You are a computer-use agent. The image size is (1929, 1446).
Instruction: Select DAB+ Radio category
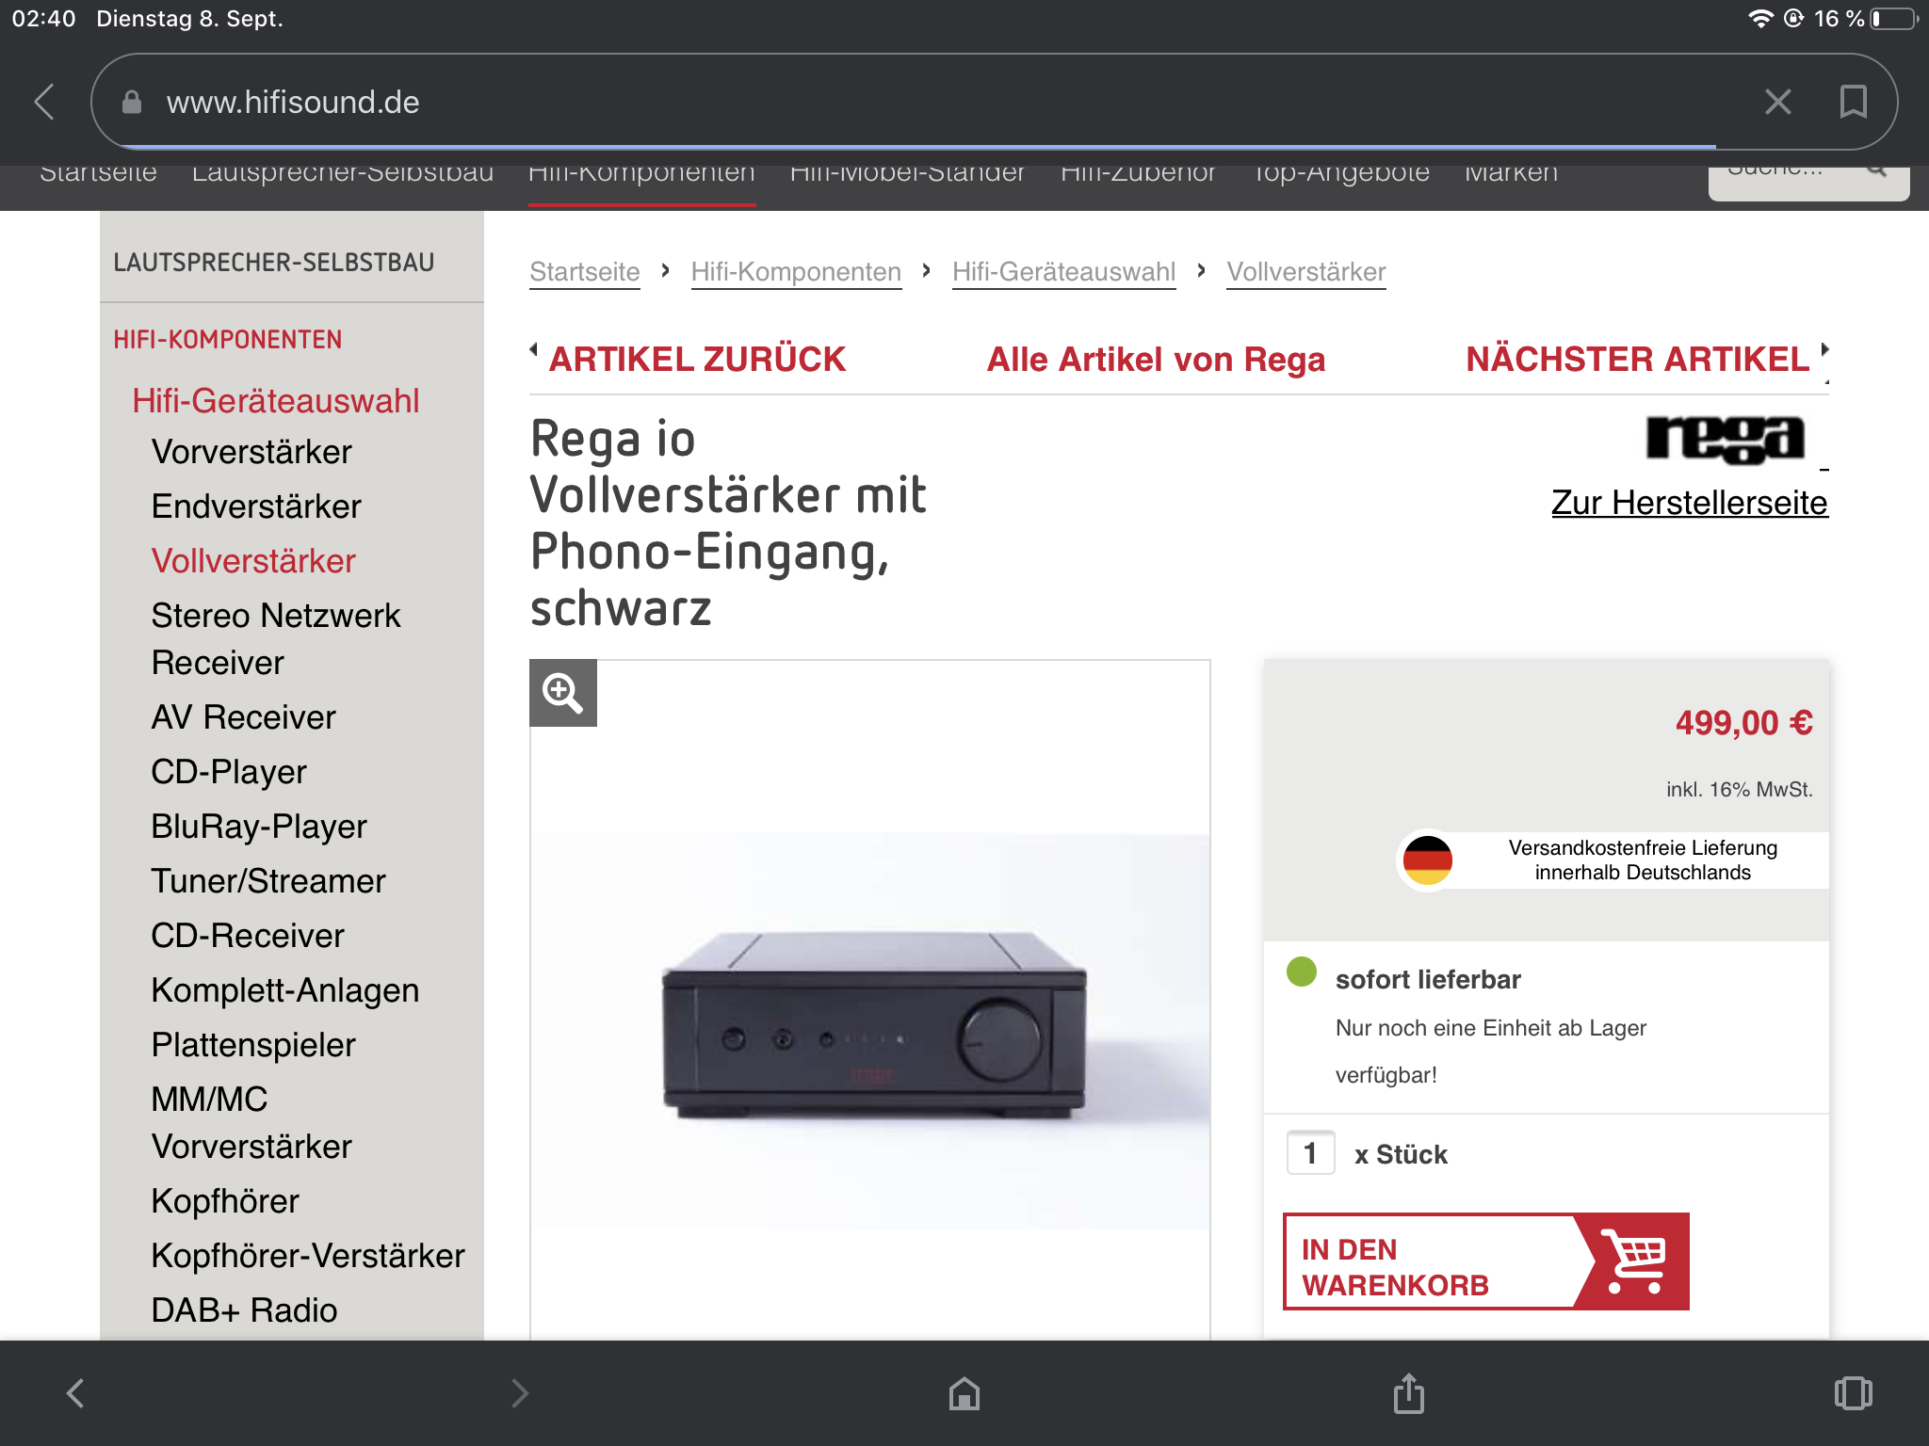click(244, 1310)
